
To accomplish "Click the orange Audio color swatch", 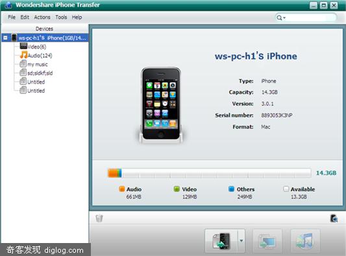I will coord(122,189).
